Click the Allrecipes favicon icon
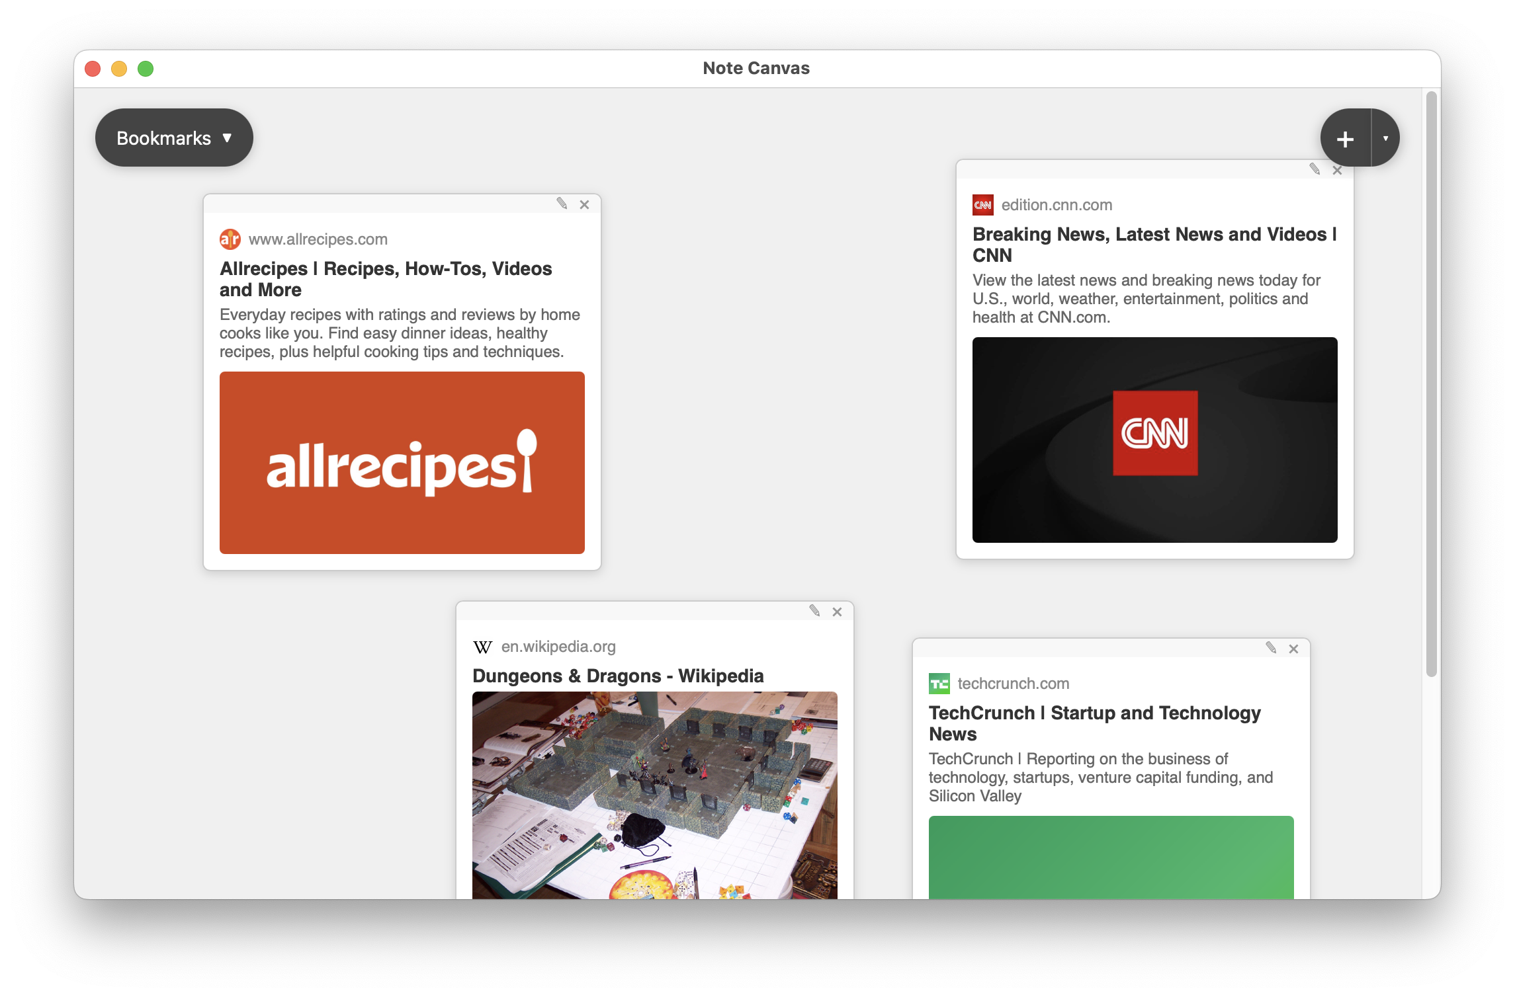This screenshot has height=997, width=1515. click(x=230, y=239)
